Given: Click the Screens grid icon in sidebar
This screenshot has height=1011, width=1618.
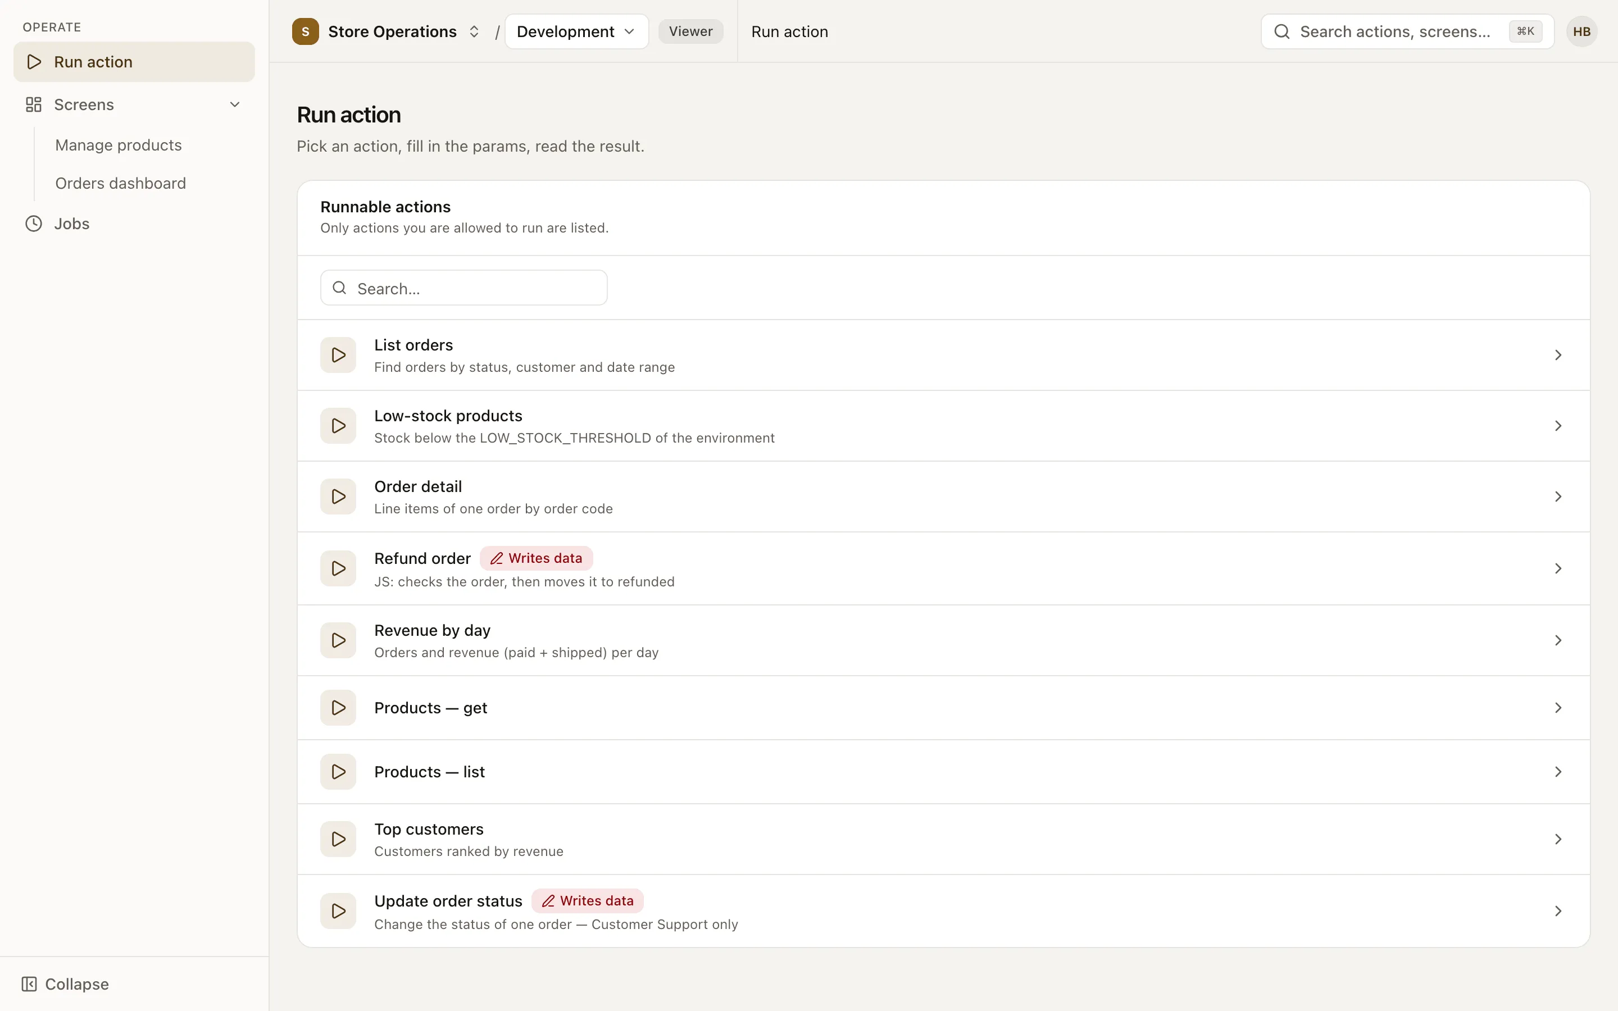Looking at the screenshot, I should 34,104.
